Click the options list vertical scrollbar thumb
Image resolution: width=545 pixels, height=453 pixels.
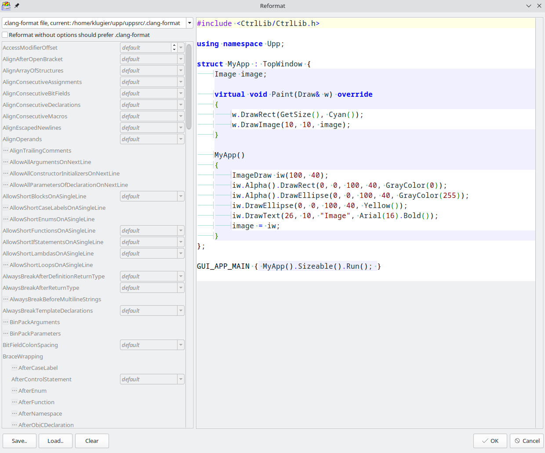coord(189,86)
